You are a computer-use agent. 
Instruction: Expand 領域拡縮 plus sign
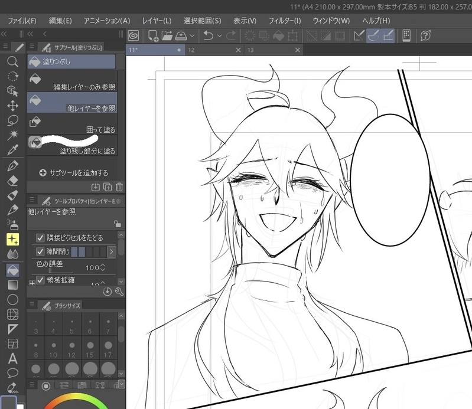pos(32,283)
